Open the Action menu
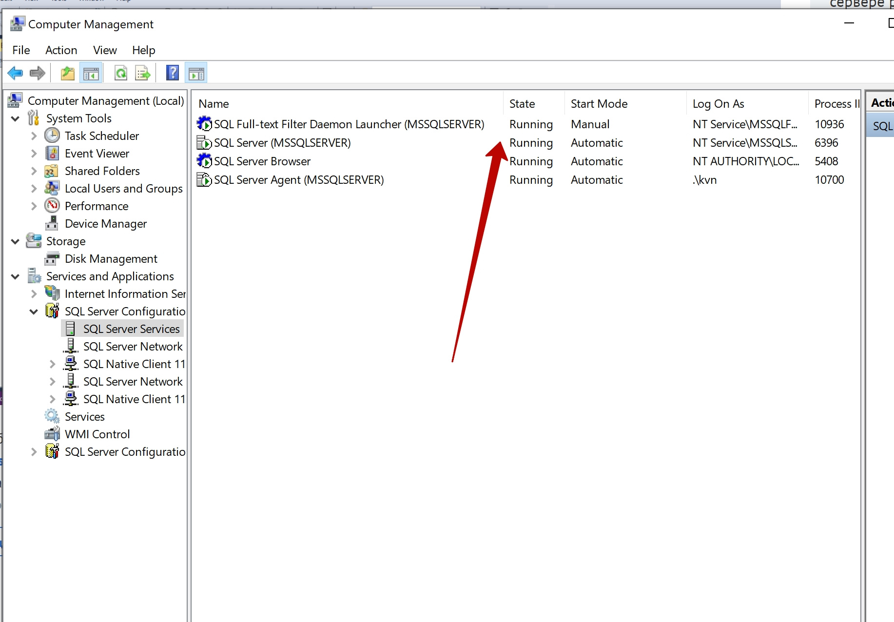Viewport: 894px width, 622px height. point(61,50)
